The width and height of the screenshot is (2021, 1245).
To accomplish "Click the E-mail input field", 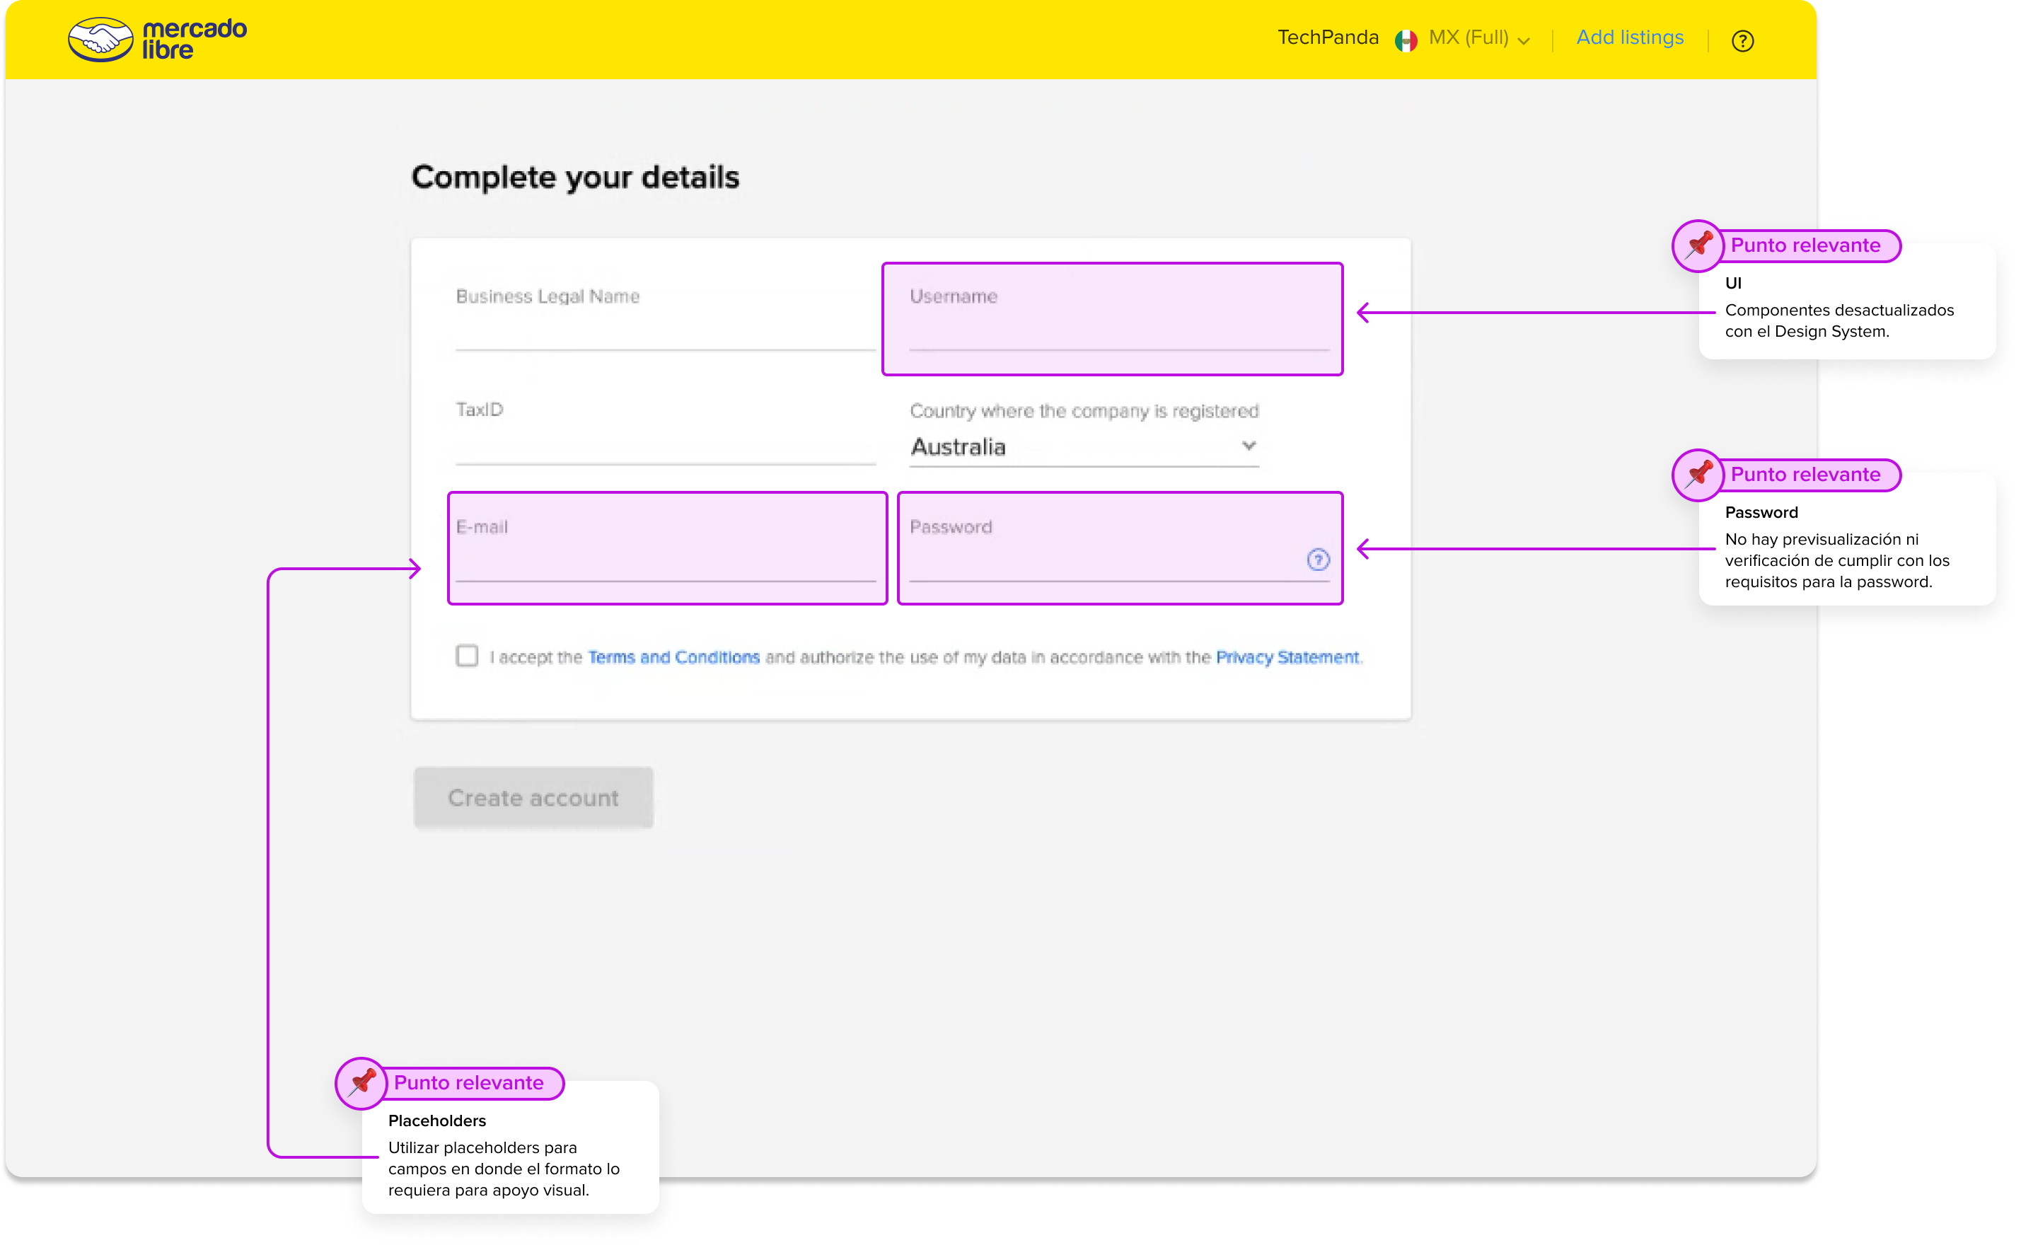I will tap(664, 560).
